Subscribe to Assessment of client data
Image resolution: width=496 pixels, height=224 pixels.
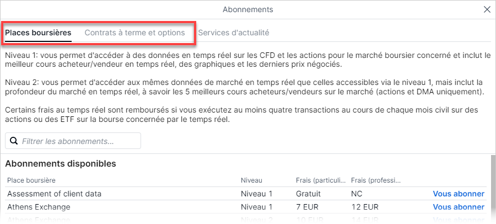click(459, 194)
